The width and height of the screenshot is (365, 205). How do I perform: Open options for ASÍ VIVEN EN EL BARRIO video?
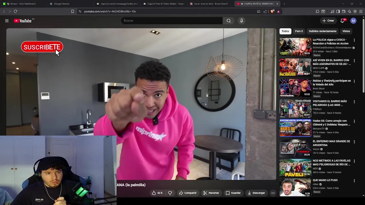(354, 61)
